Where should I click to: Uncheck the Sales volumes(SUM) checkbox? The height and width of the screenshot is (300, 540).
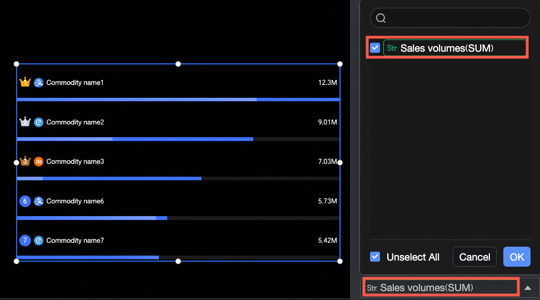[374, 48]
